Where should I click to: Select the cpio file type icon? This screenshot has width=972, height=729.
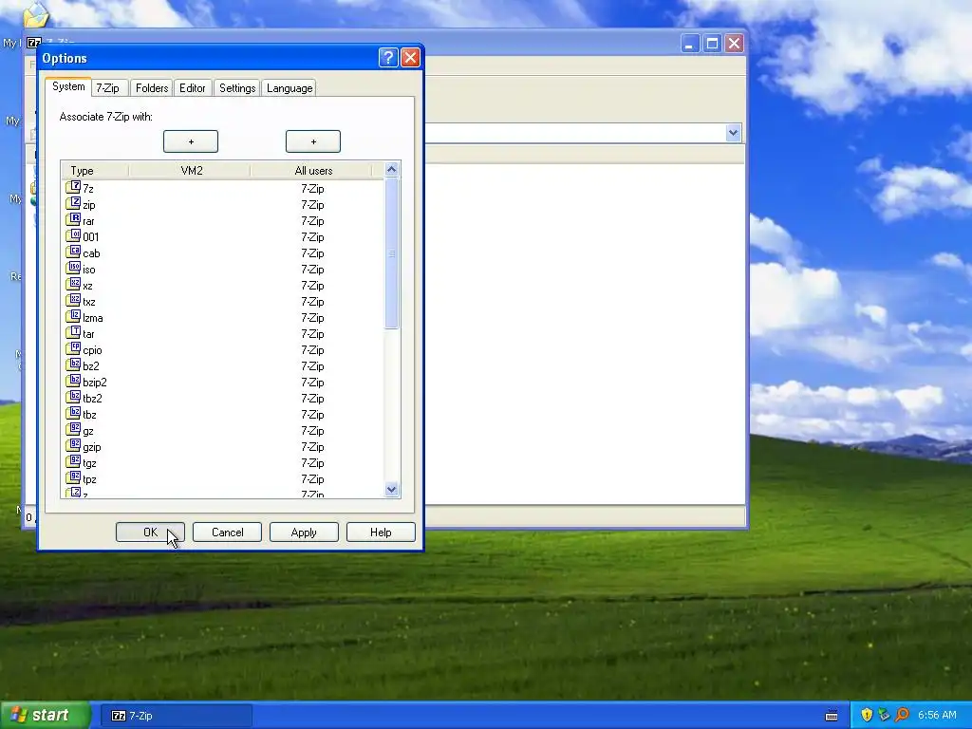[73, 348]
